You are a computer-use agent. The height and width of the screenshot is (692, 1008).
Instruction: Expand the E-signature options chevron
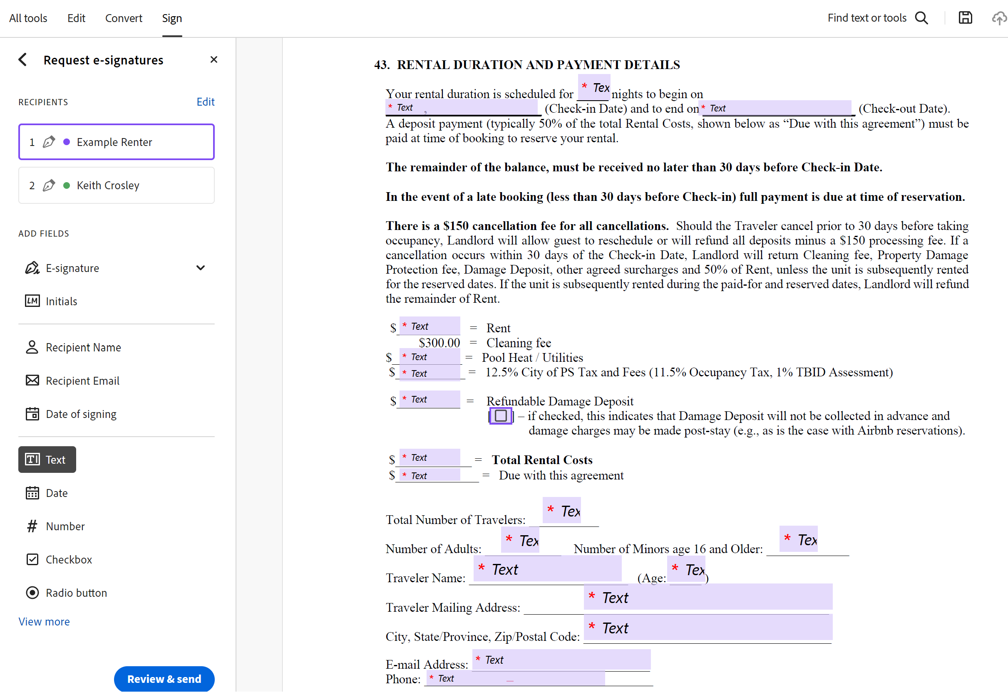(201, 267)
